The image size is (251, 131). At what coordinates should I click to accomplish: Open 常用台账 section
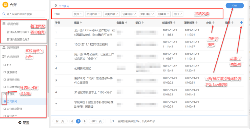tap(13, 24)
